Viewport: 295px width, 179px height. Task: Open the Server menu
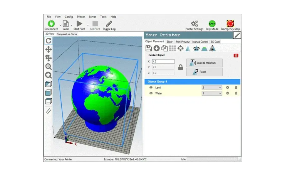pos(92,17)
